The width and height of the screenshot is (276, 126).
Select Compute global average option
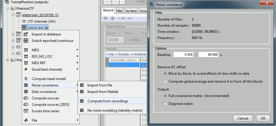166,81
